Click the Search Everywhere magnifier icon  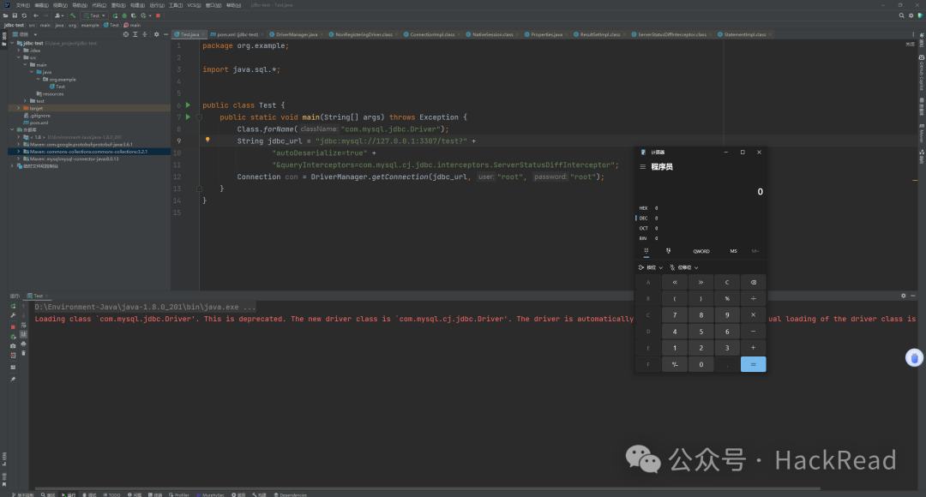pos(901,15)
